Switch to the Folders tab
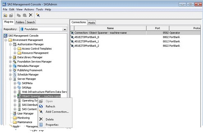The width and height of the screenshot is (203, 134). pos(20,22)
